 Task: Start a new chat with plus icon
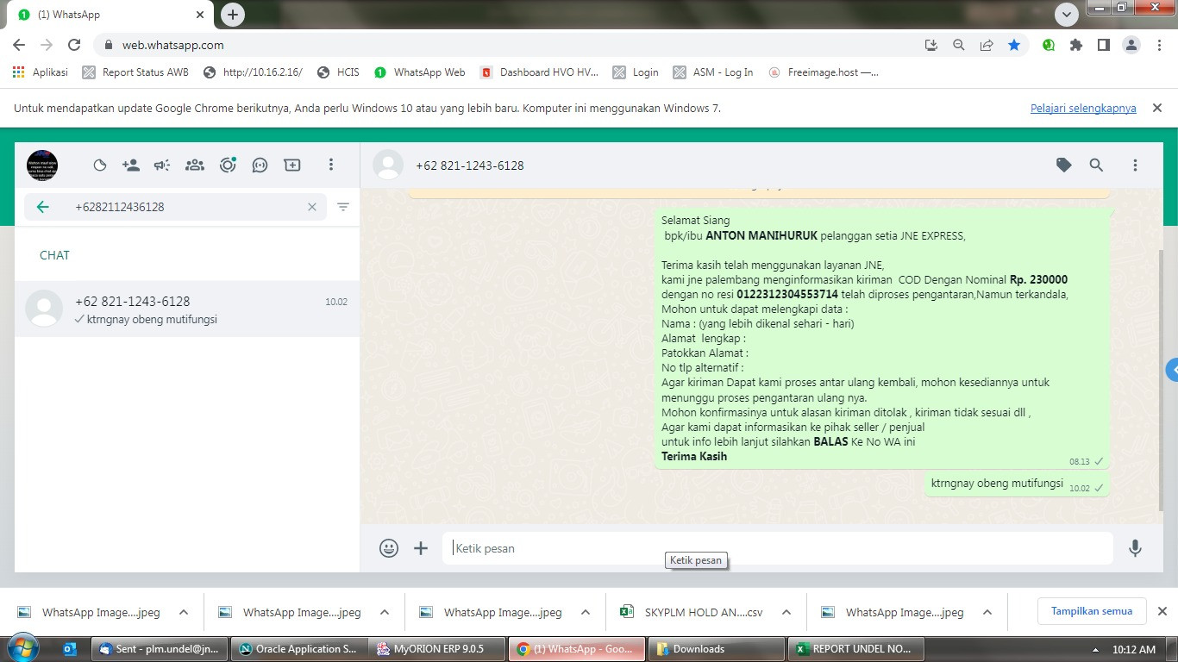292,165
